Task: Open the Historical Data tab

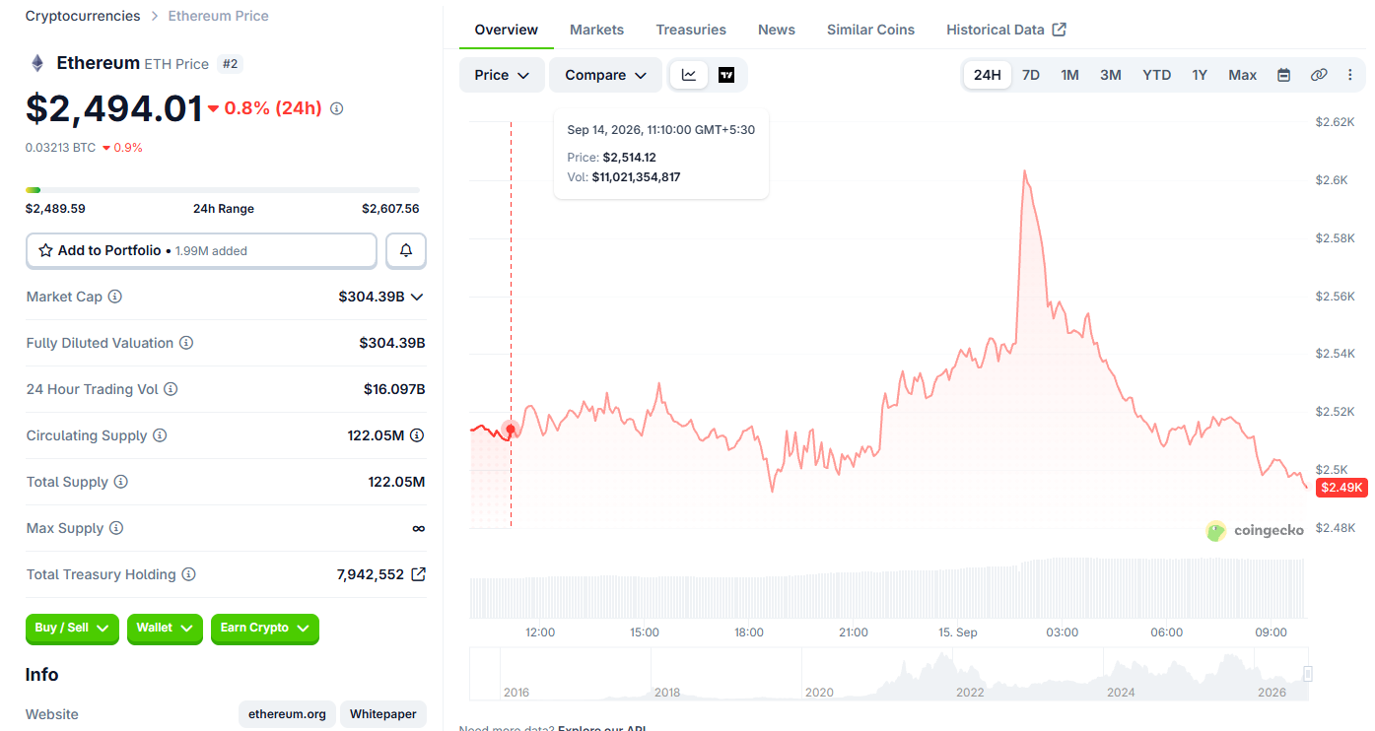Action: coord(1006,30)
